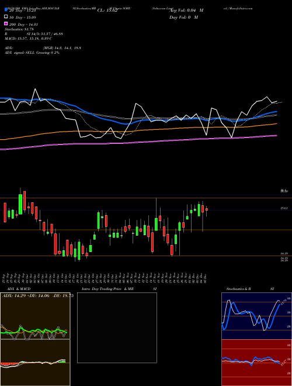Select the '50 Day = 15.09' legend text
The height and width of the screenshot is (386, 292).
point(23,18)
